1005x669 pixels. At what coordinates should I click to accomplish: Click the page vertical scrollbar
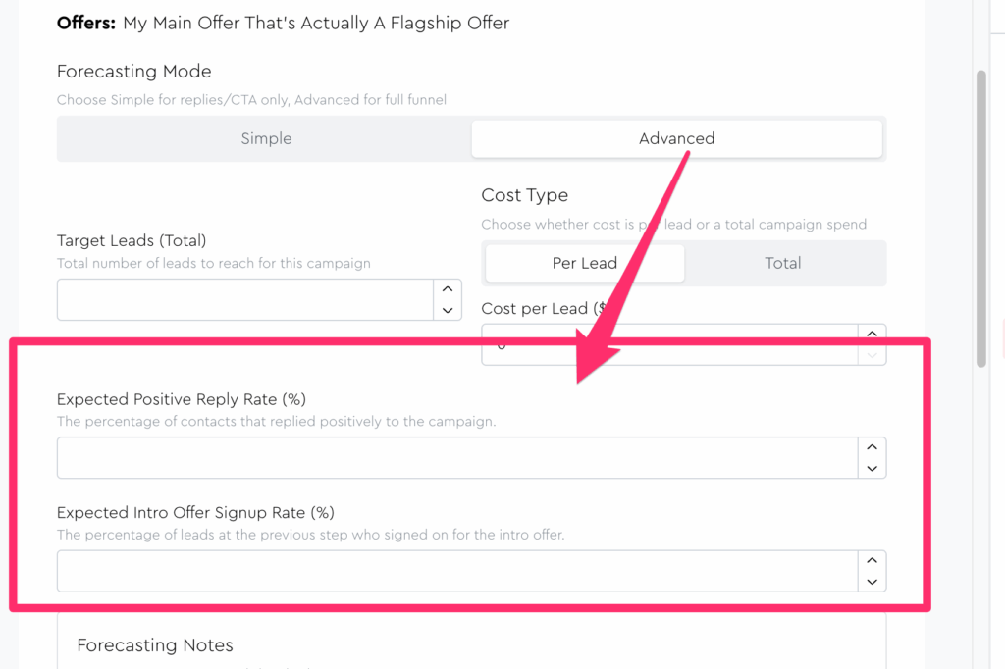980,216
